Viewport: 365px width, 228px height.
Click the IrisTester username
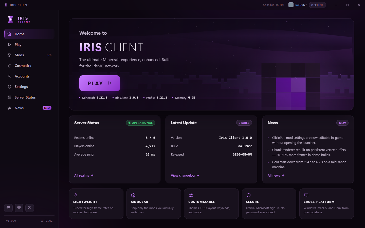[x=301, y=5]
